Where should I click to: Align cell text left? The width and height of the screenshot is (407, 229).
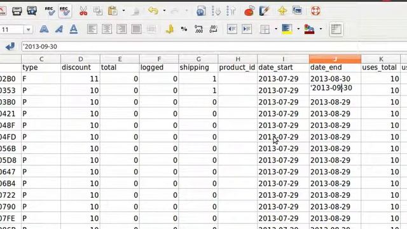[92, 29]
